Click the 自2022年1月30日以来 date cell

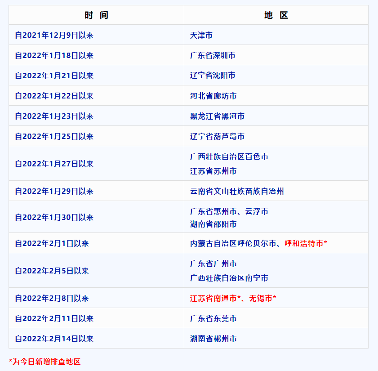[96, 217]
